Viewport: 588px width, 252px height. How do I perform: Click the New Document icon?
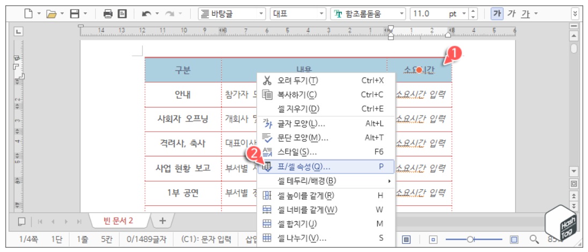click(28, 14)
